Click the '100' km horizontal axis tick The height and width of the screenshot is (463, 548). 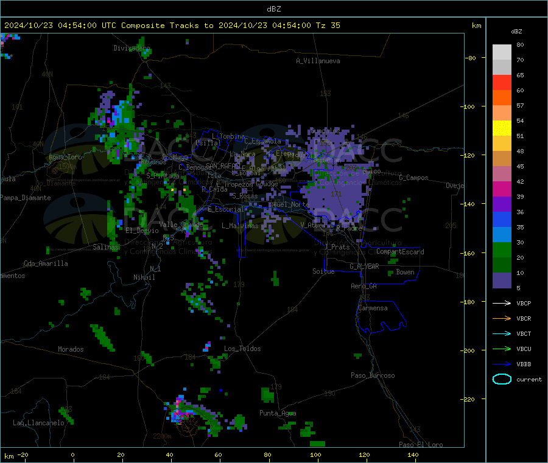pos(315,454)
